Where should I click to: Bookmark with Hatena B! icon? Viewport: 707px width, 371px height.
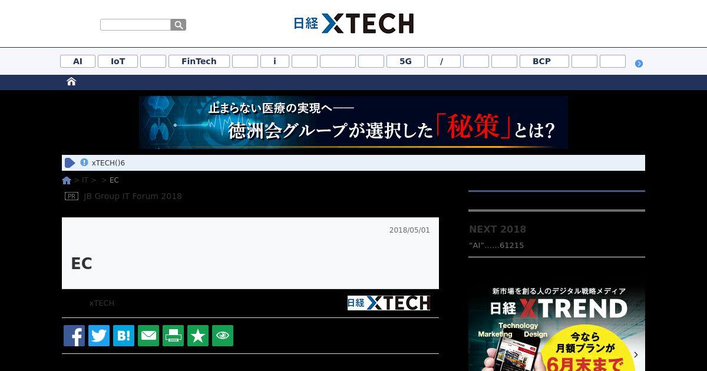click(x=124, y=336)
